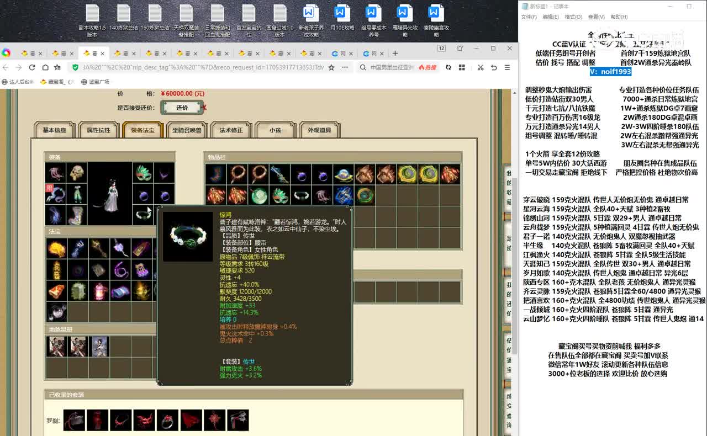Open the 首发宝宝抗性 desktop file

[x=249, y=20]
